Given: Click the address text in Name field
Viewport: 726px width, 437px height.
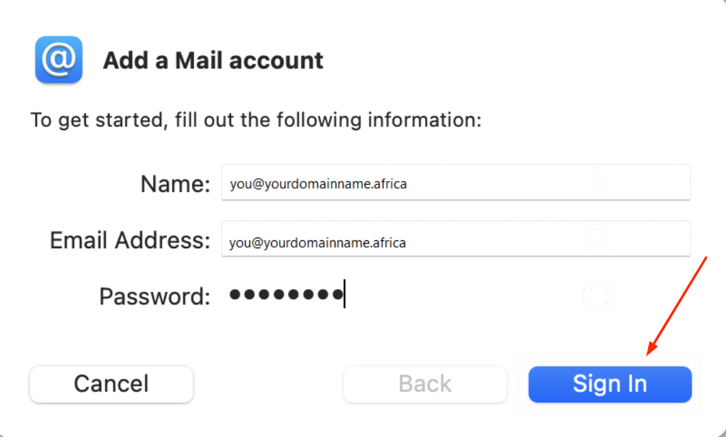Looking at the screenshot, I should 318,184.
